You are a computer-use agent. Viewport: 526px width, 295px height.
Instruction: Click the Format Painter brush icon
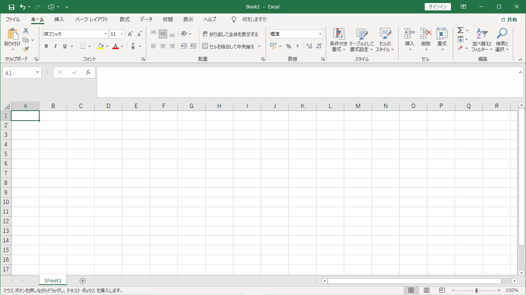(x=26, y=49)
